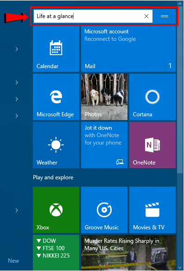184x271 pixels.
Task: Open the Calendar tile
Action: click(x=56, y=49)
